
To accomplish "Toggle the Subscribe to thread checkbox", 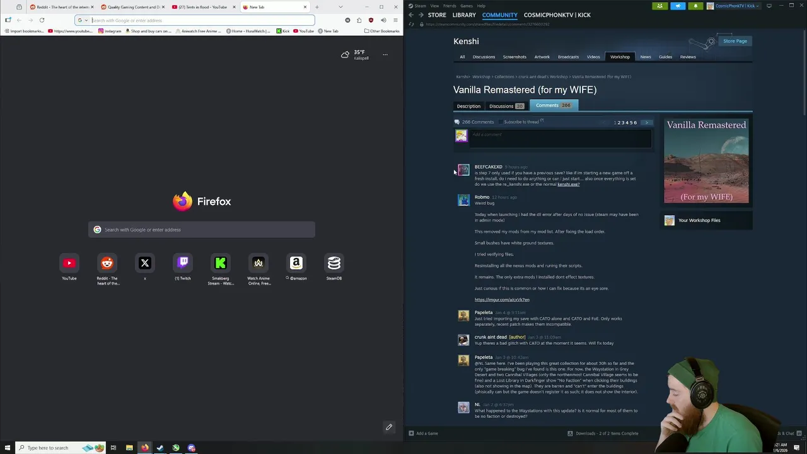I will pyautogui.click(x=501, y=122).
